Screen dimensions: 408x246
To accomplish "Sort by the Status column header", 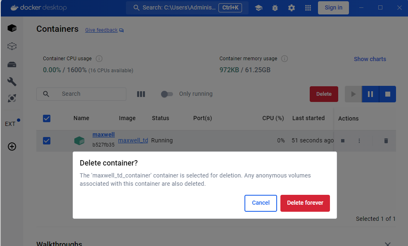I will click(x=161, y=118).
